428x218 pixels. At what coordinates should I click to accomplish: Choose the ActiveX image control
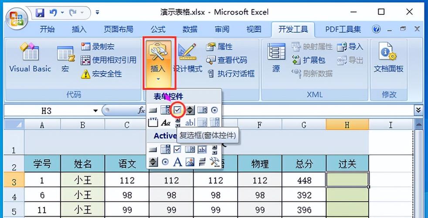point(190,162)
